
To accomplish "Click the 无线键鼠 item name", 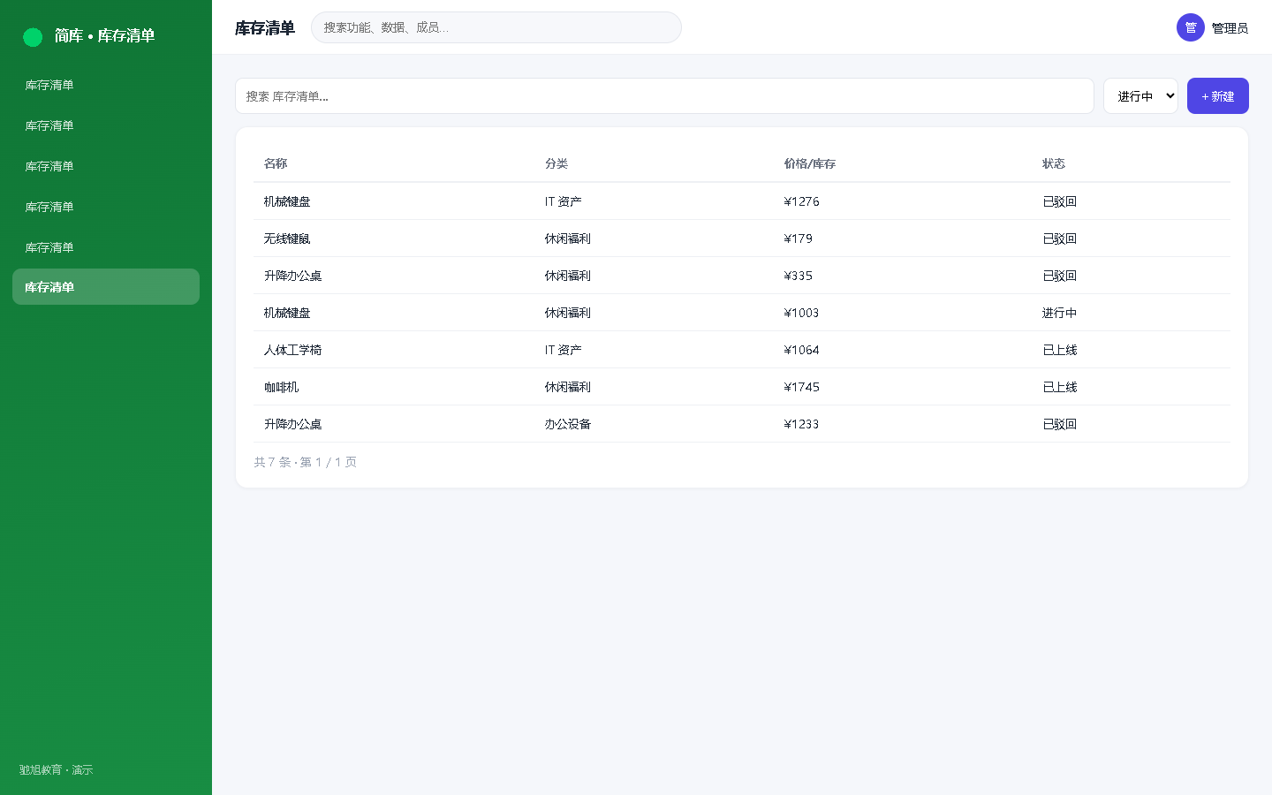I will (x=287, y=238).
